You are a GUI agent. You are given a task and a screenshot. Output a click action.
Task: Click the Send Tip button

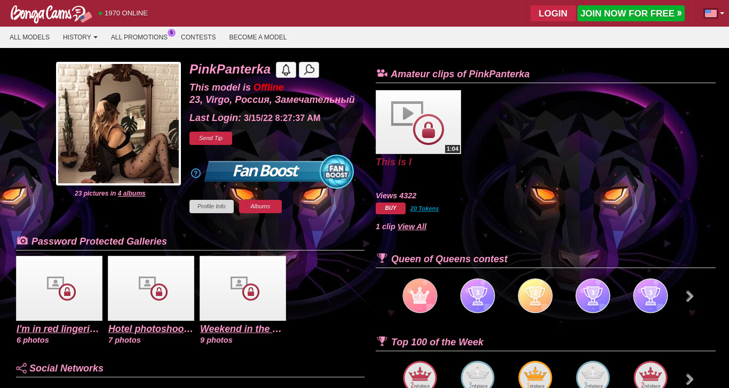click(211, 138)
